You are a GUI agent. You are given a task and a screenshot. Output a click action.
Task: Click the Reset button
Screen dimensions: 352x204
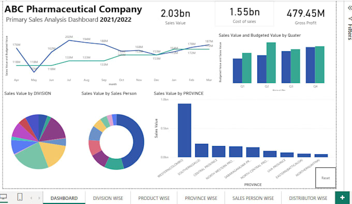click(x=326, y=178)
